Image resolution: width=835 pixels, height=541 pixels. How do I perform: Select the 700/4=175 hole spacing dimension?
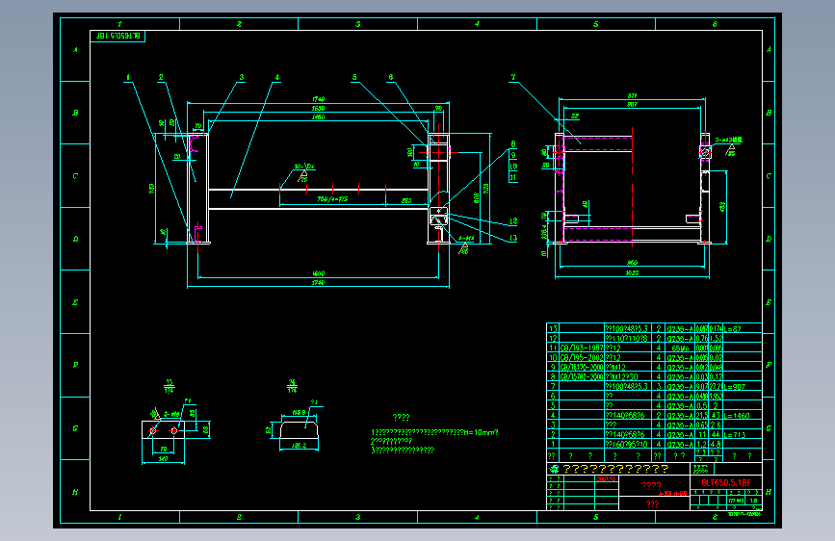[x=332, y=198]
